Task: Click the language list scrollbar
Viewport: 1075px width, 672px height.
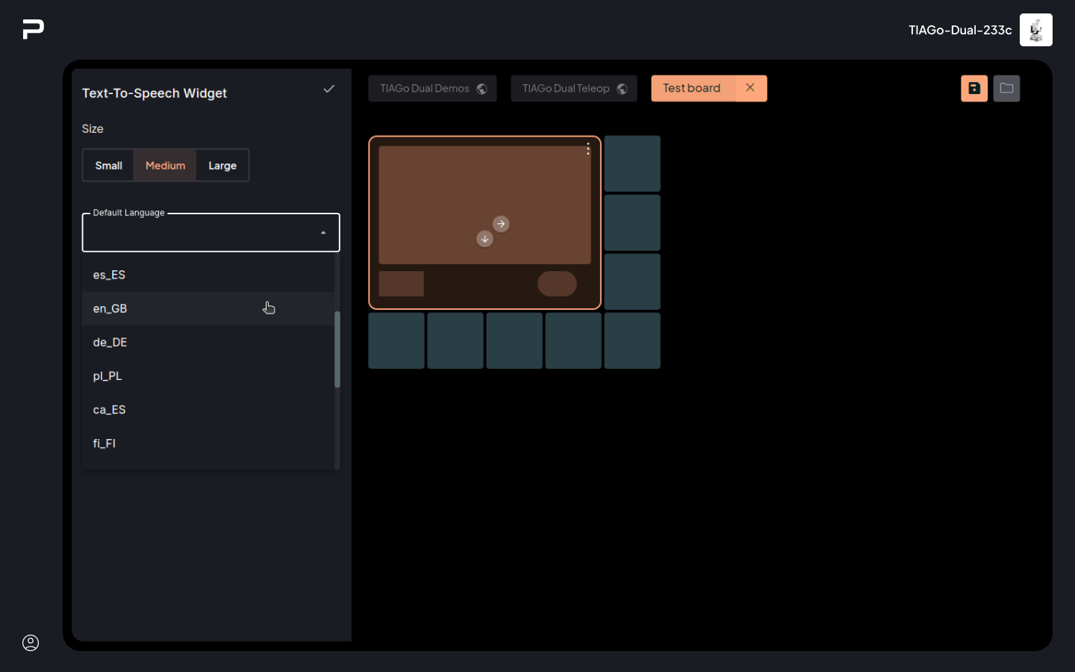Action: point(337,349)
